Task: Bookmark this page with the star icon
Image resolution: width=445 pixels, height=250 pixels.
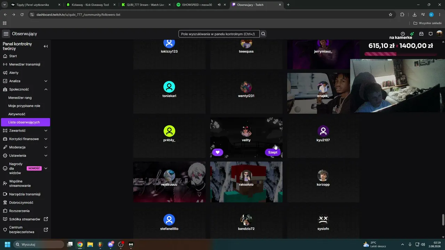Action: 390,15
